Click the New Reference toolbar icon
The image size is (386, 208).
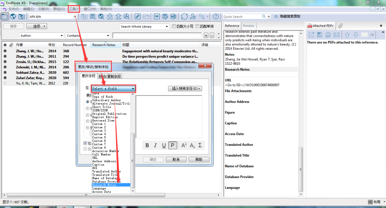tap(93, 16)
